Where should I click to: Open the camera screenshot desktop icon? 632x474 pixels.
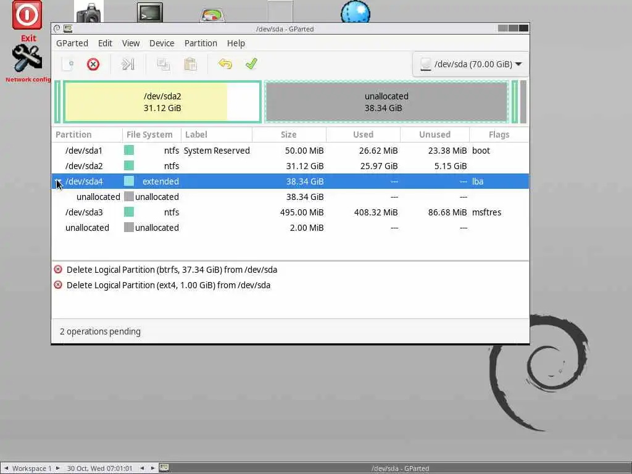point(89,12)
